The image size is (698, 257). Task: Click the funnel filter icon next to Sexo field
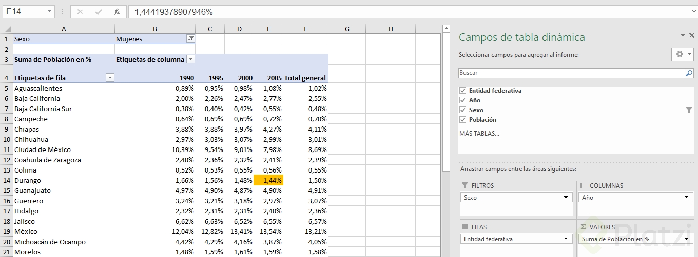pos(689,110)
